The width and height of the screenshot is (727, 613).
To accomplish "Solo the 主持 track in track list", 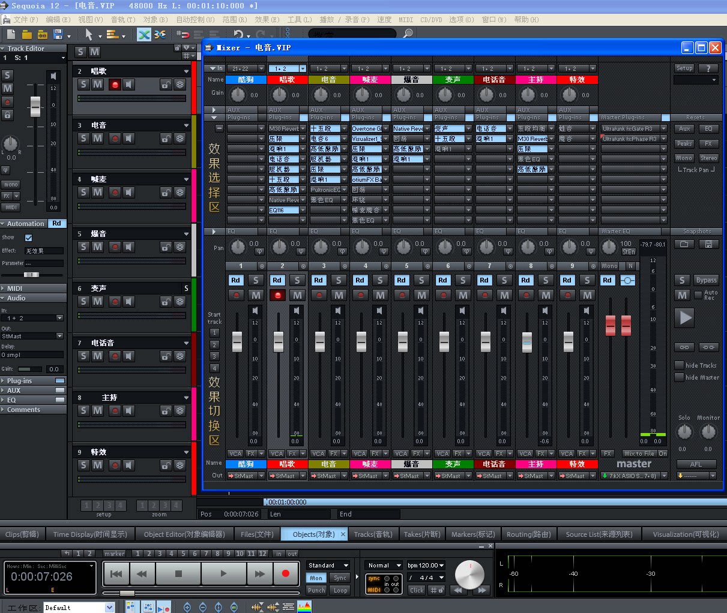I will [83, 411].
